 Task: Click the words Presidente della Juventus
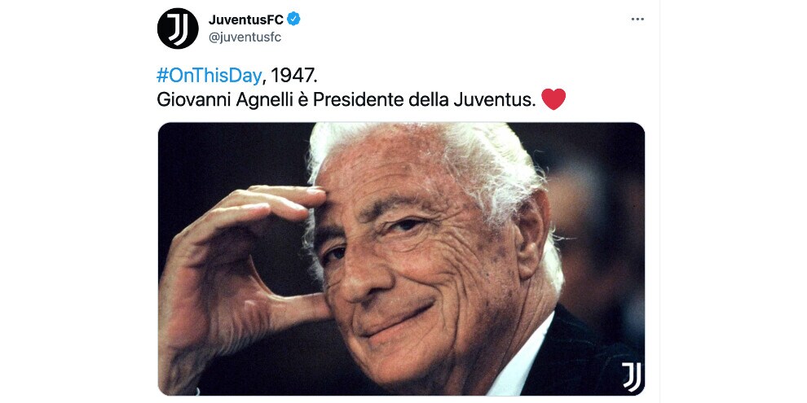[x=421, y=99]
